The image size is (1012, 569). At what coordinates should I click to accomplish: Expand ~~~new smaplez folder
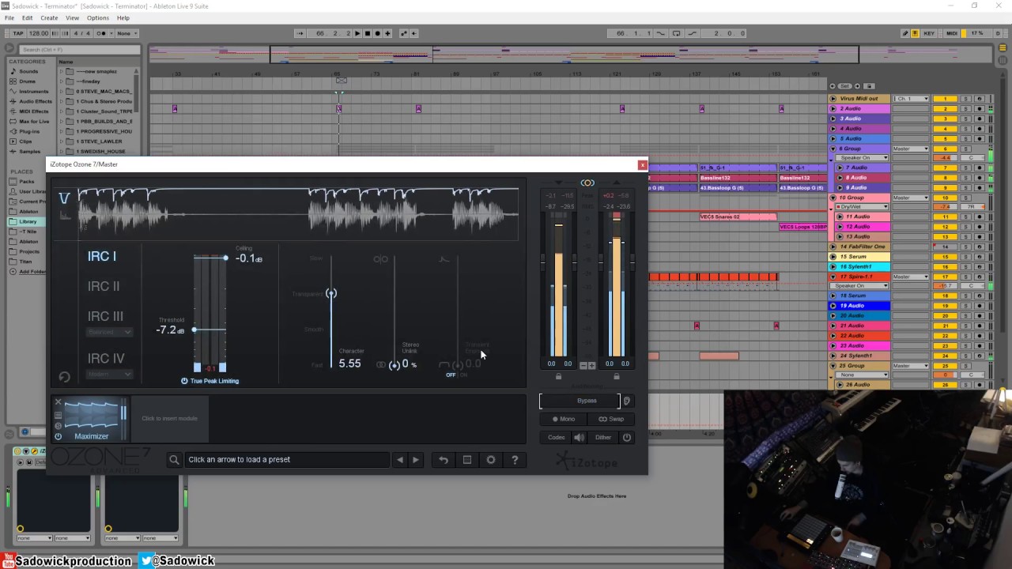click(62, 71)
